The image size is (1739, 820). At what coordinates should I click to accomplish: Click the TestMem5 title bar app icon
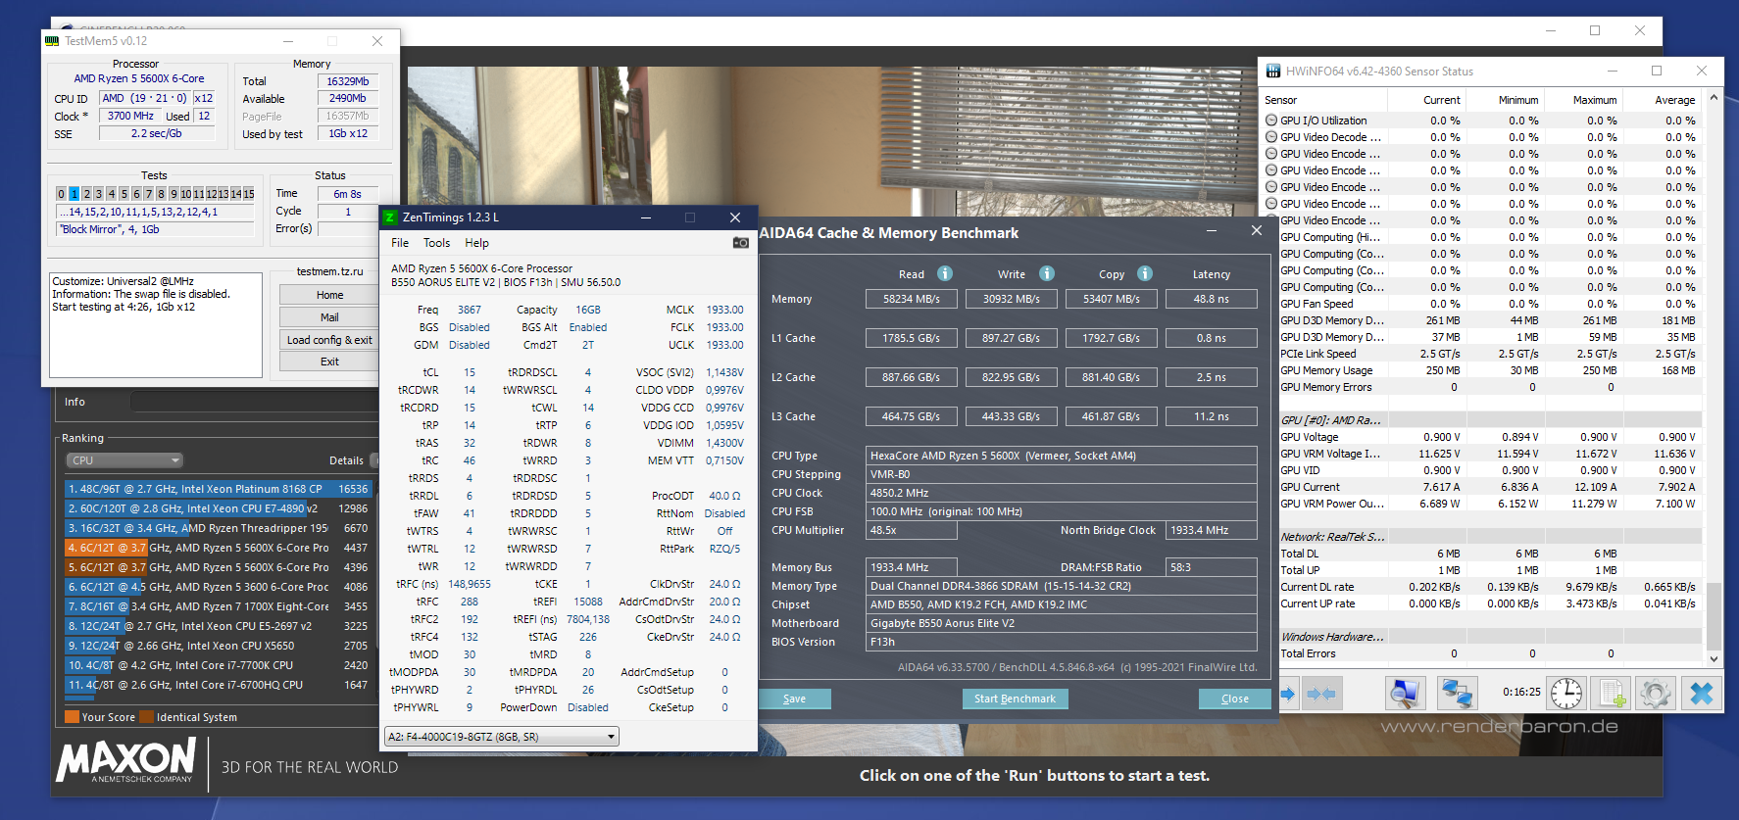52,41
